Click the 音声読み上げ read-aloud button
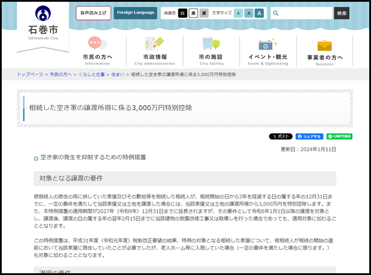The height and width of the screenshot is (275, 371). point(93,13)
